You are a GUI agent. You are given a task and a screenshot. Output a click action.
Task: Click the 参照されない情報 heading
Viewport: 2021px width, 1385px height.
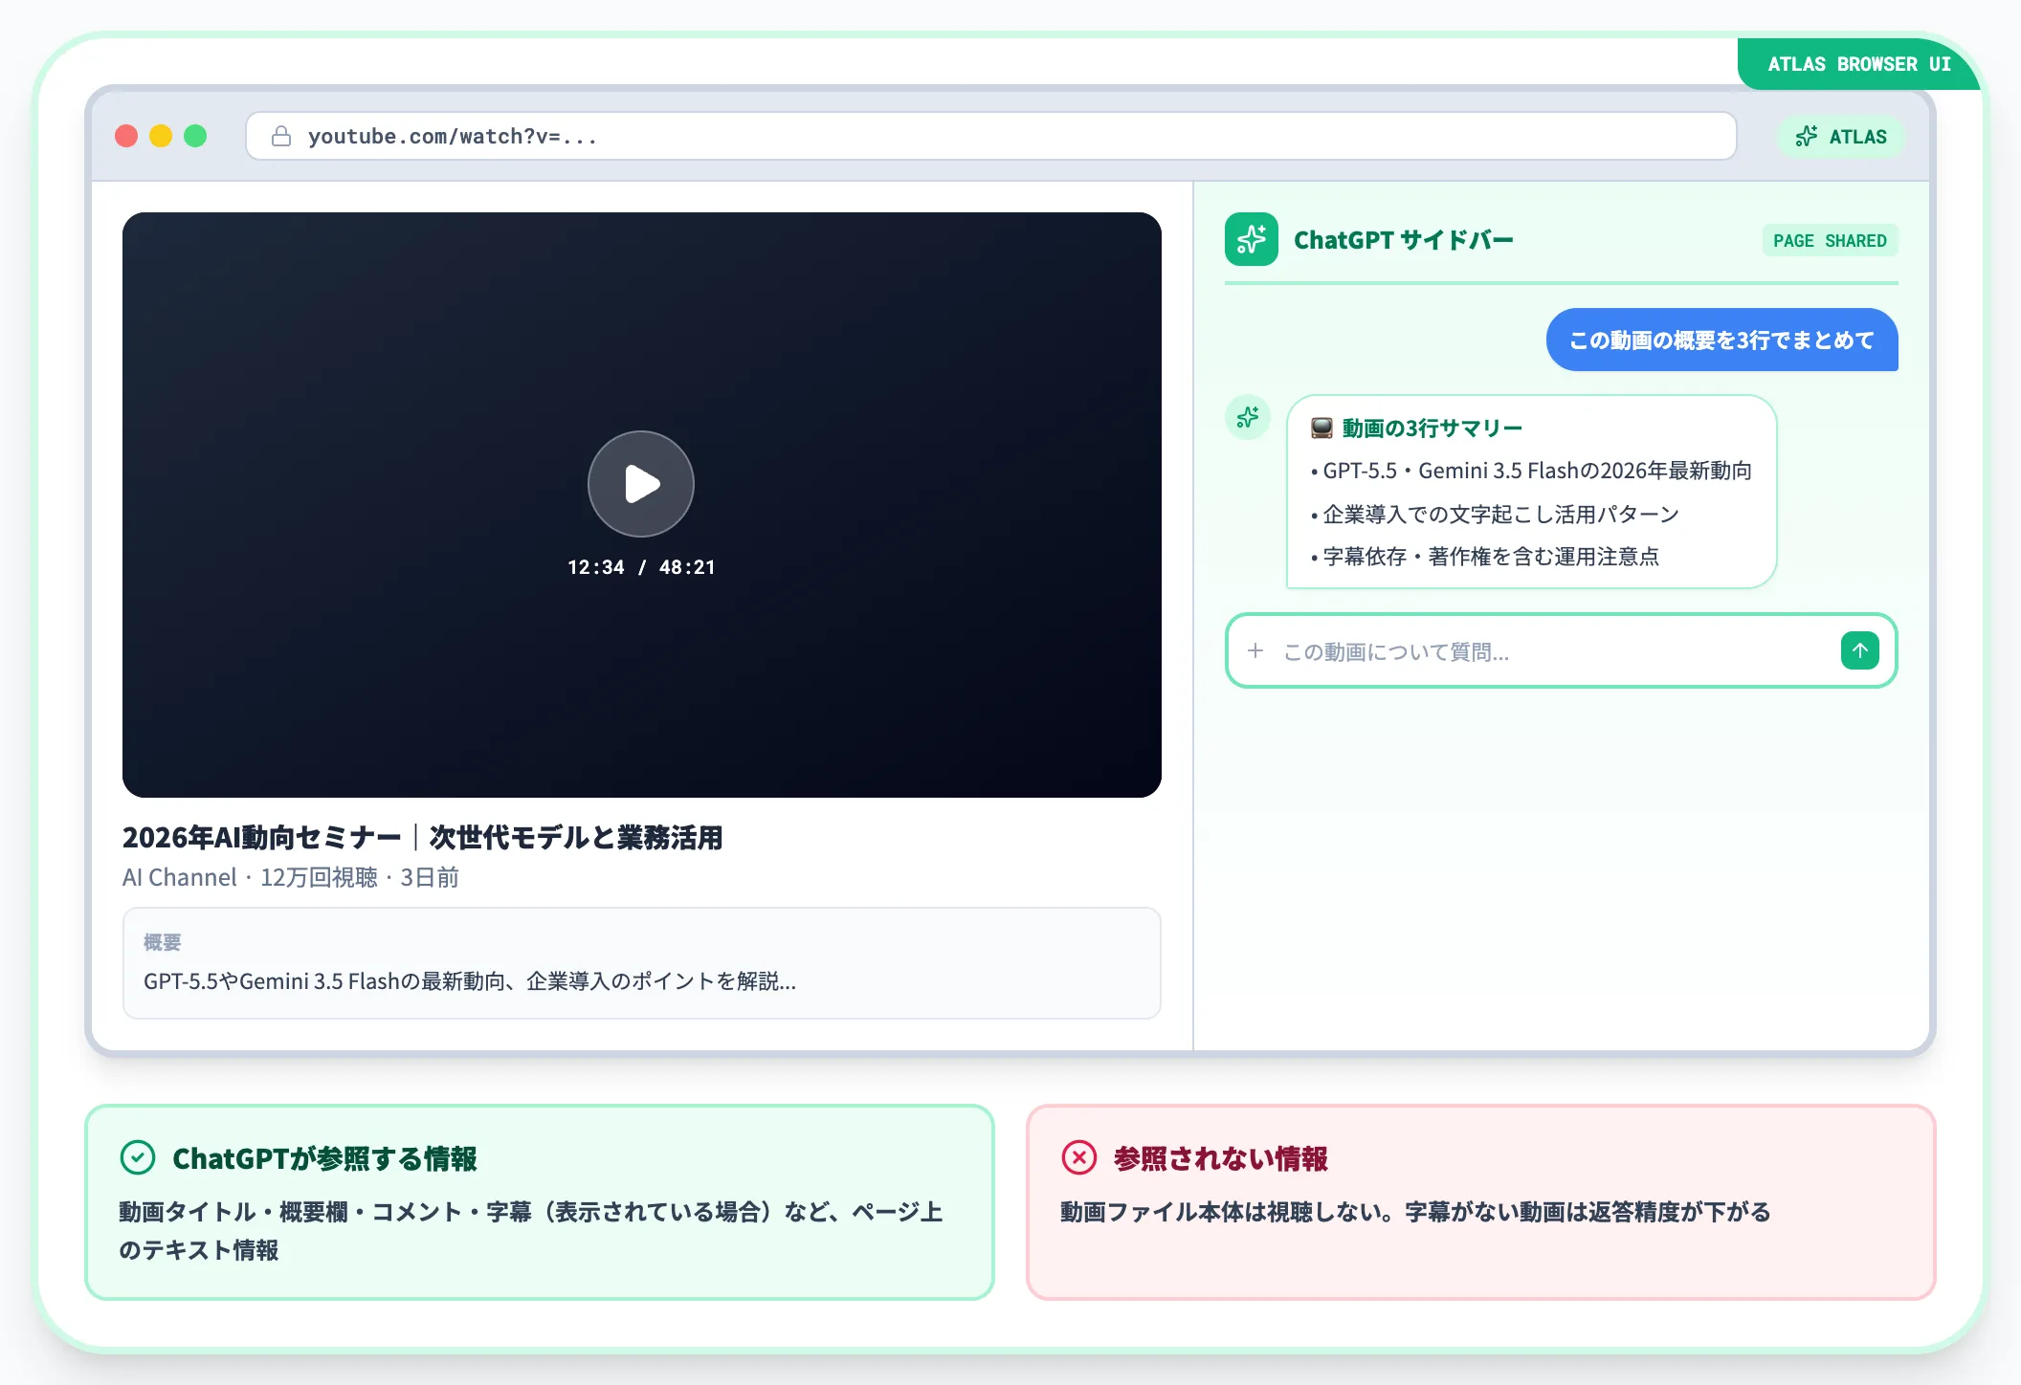point(1220,1158)
